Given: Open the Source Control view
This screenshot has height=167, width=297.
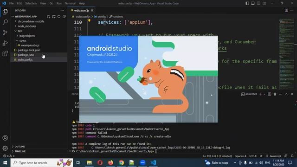Looking at the screenshot, I should pyautogui.click(x=5, y=32).
